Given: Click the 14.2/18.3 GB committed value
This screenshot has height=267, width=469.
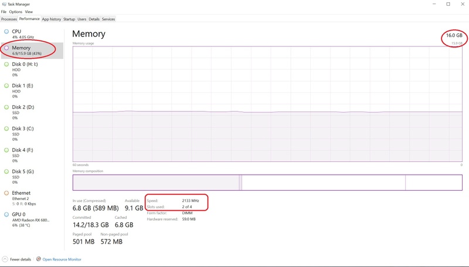Looking at the screenshot, I should click(x=91, y=225).
